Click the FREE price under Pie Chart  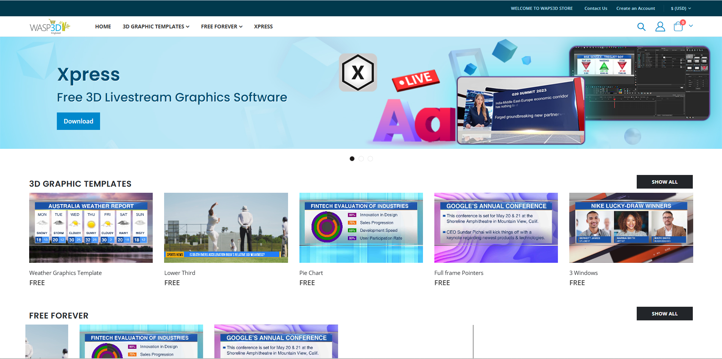(x=307, y=283)
